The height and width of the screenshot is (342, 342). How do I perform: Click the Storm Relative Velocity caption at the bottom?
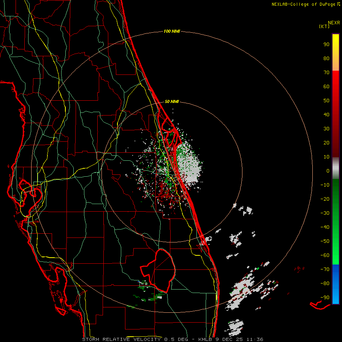(x=173, y=339)
